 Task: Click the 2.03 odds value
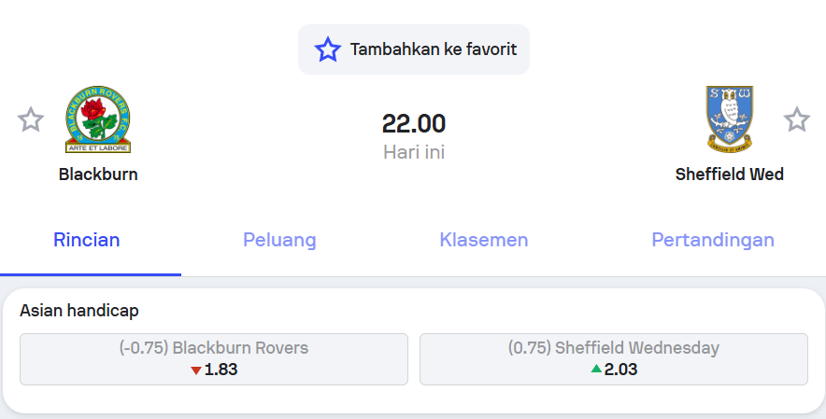pyautogui.click(x=621, y=370)
